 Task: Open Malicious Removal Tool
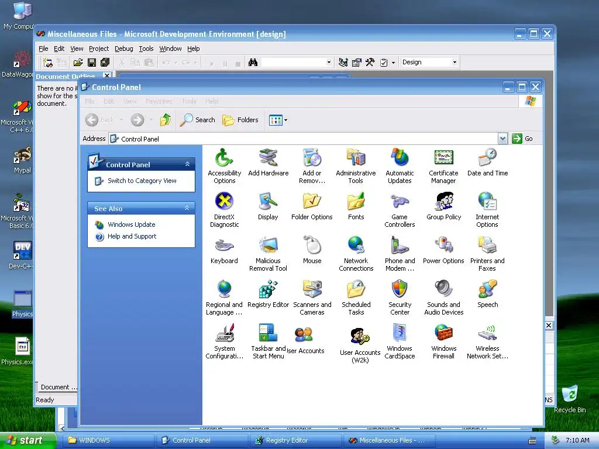tap(268, 254)
